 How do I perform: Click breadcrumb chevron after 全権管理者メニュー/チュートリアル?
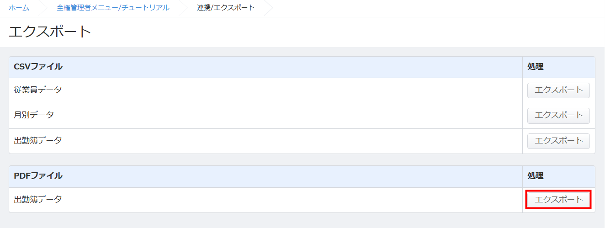click(x=184, y=8)
